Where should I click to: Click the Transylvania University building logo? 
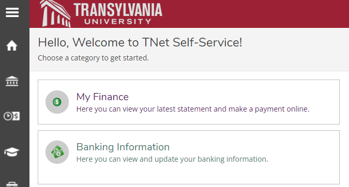(56, 14)
